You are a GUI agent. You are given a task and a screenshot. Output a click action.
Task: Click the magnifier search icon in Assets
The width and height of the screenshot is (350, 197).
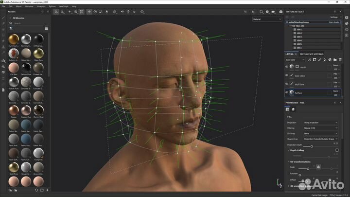point(11,23)
